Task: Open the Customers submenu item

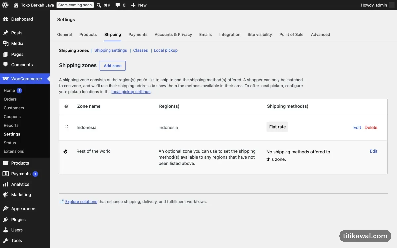Action: click(14, 108)
